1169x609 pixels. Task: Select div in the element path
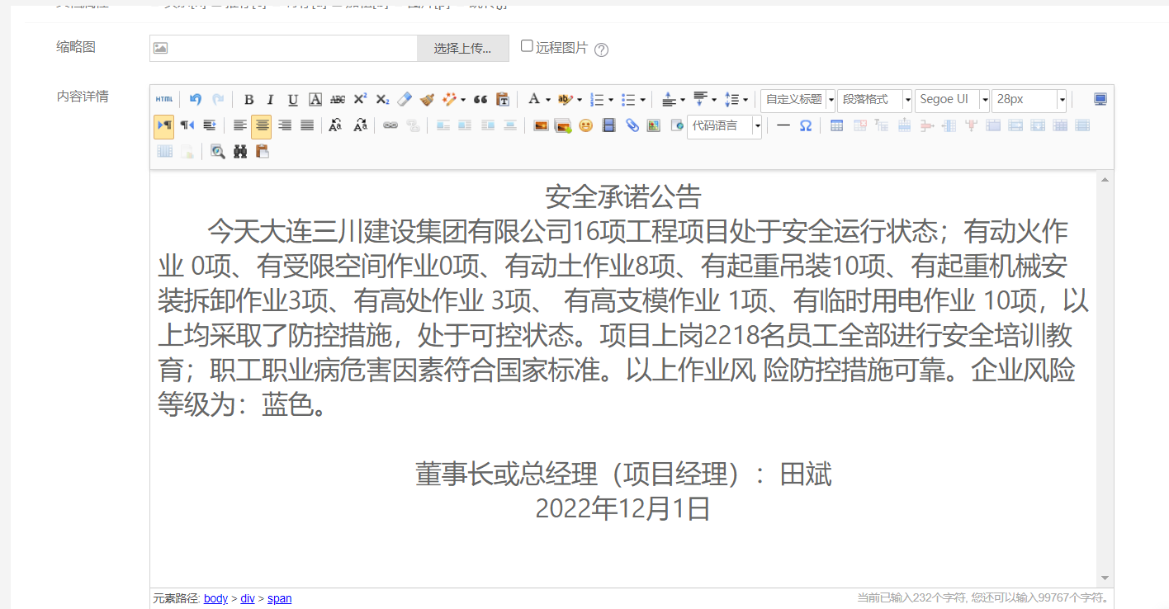[248, 598]
